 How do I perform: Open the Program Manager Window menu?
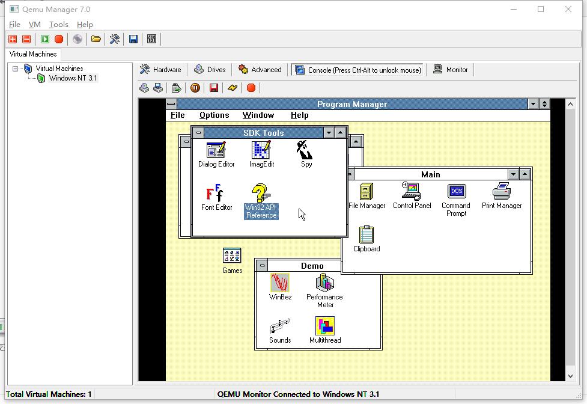click(x=258, y=115)
